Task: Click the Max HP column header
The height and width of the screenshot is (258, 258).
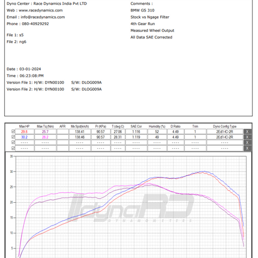Action: [x=25, y=127]
